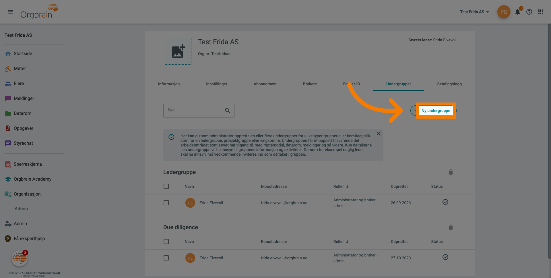Open the FE user avatar menu

(504, 12)
